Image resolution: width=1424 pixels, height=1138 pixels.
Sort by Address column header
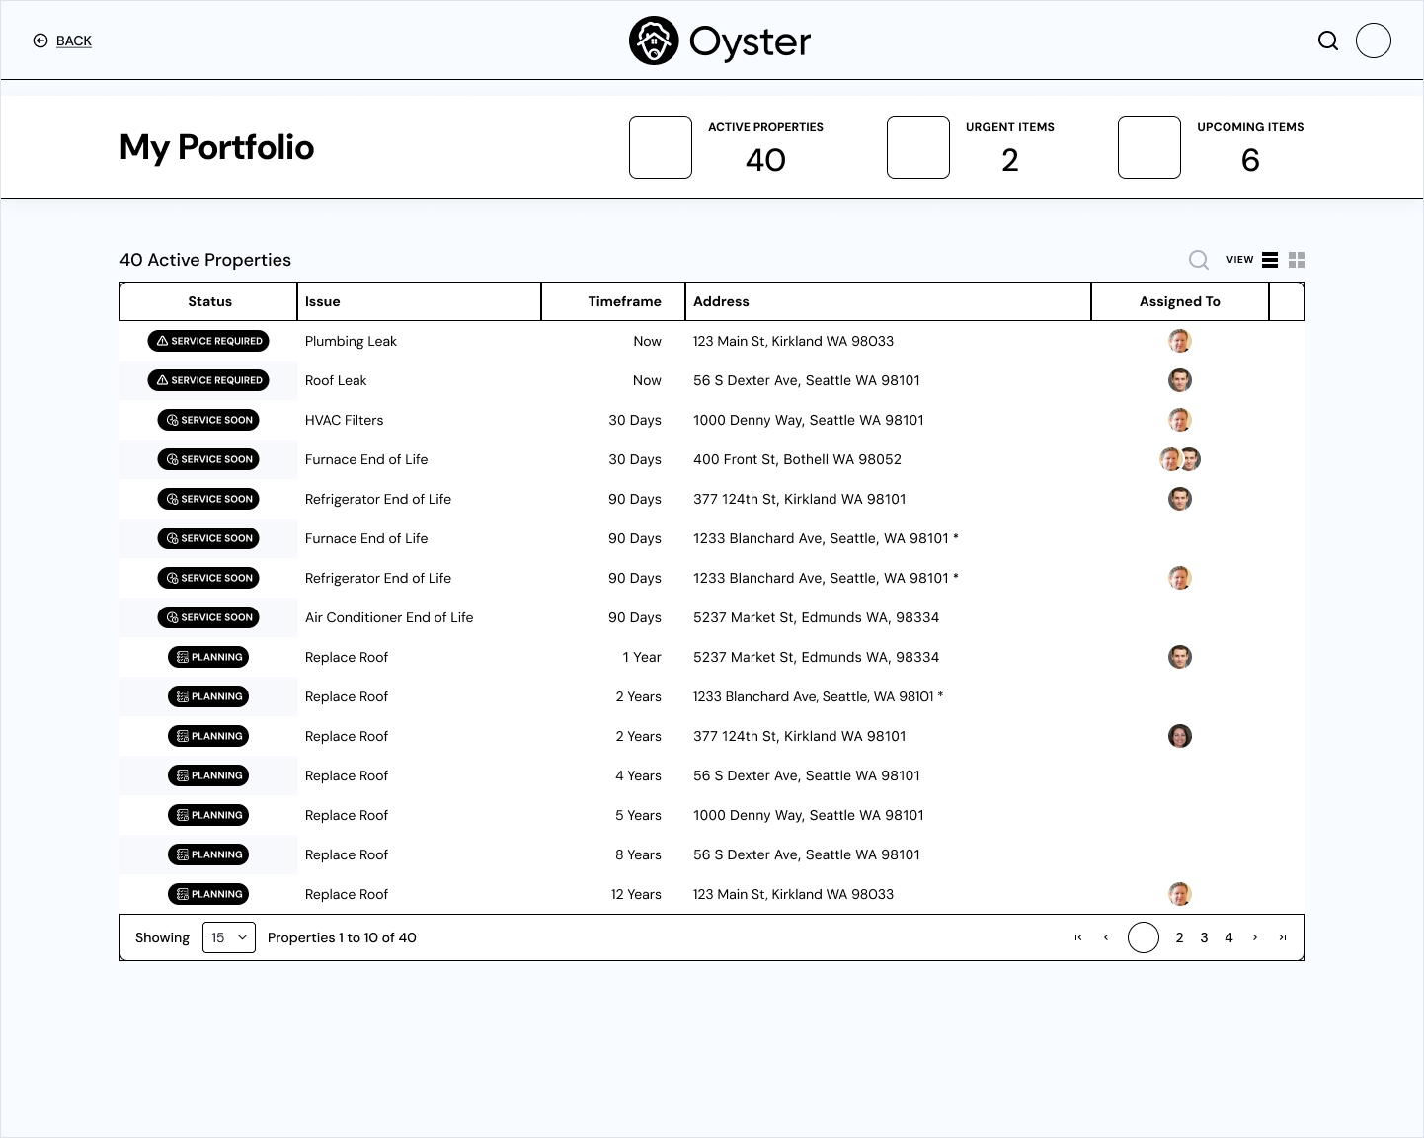889,301
